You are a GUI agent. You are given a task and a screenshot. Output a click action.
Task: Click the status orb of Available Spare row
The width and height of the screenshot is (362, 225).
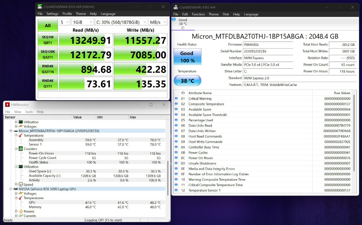[x=176, y=109]
